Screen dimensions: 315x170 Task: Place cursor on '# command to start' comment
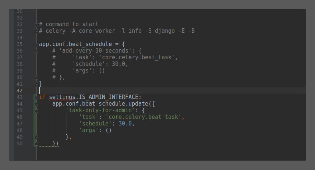pos(69,24)
